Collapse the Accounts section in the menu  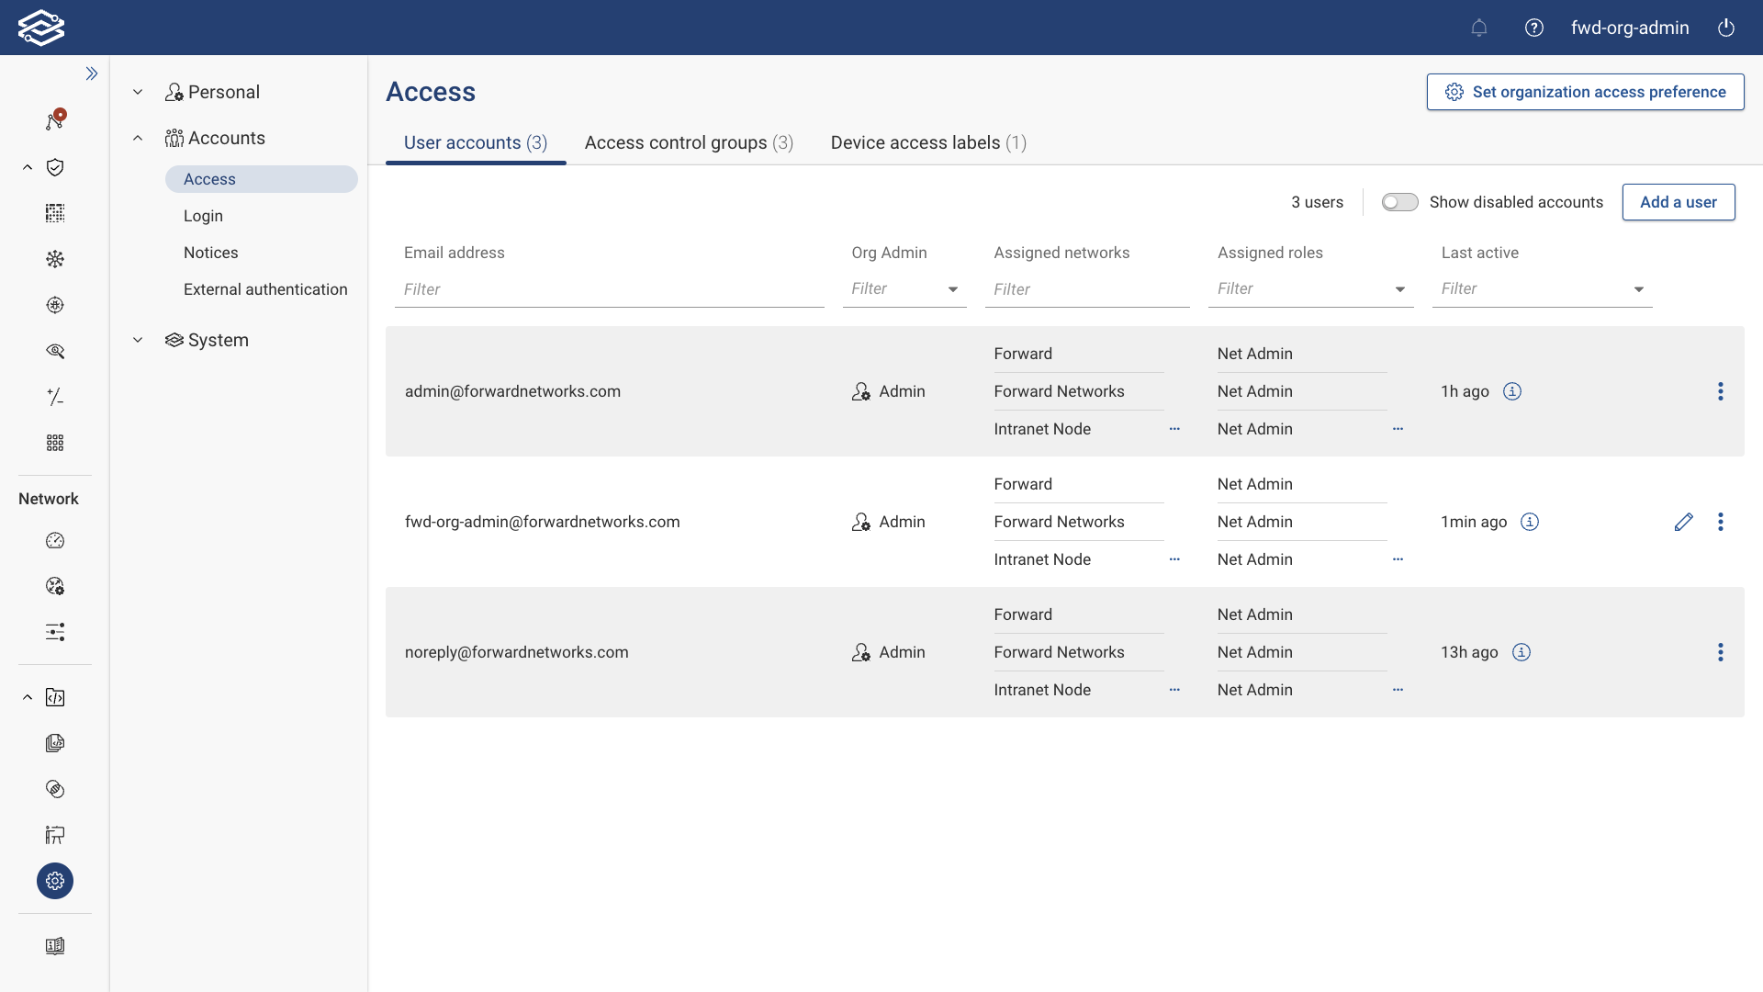click(138, 138)
